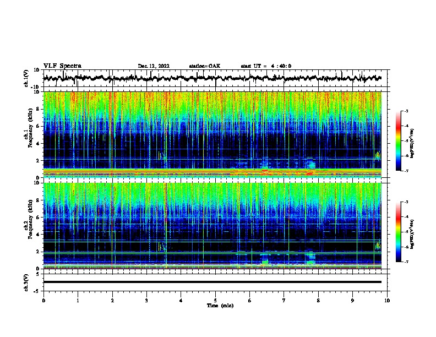Viewport: 436px width, 337px height.
Task: Click the time axis tick label "10"
Action: click(x=387, y=301)
